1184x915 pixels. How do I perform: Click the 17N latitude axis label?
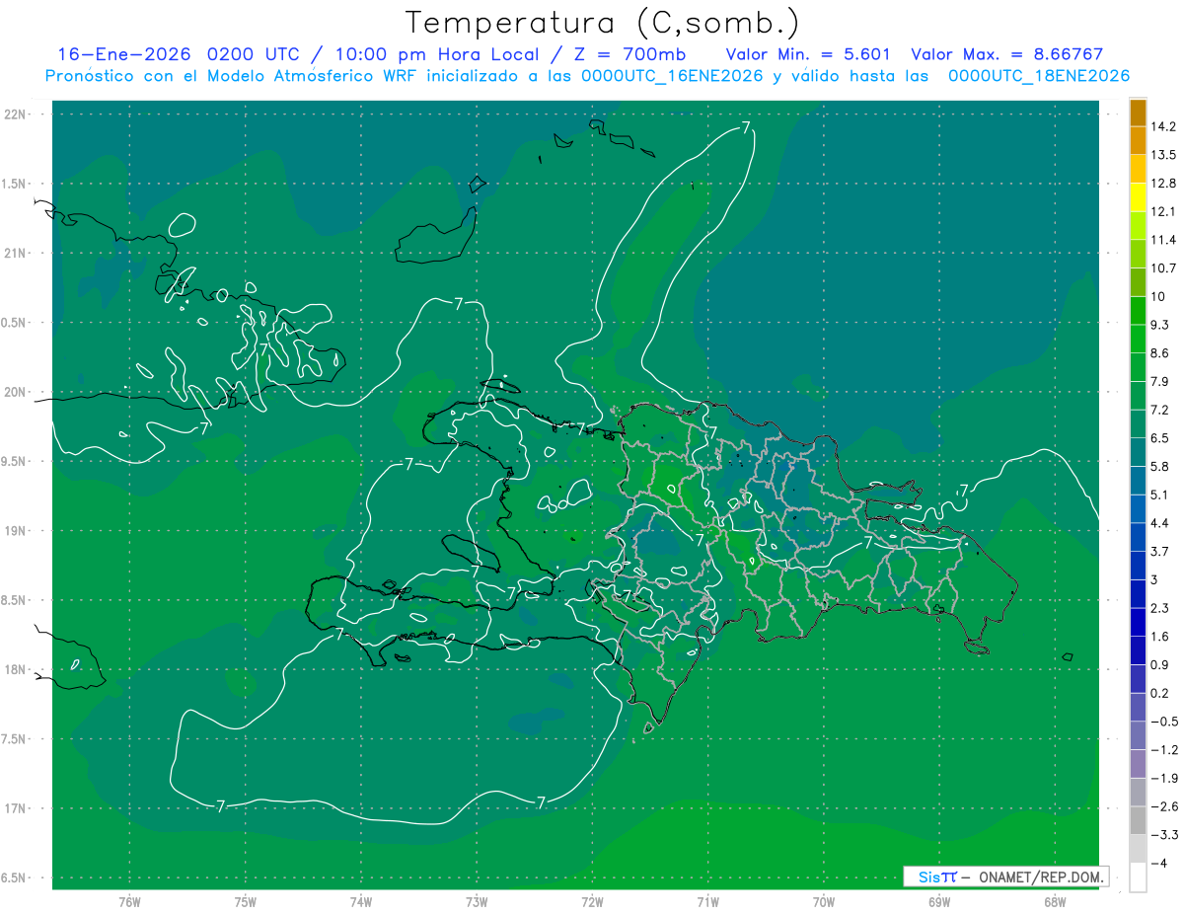coord(16,808)
